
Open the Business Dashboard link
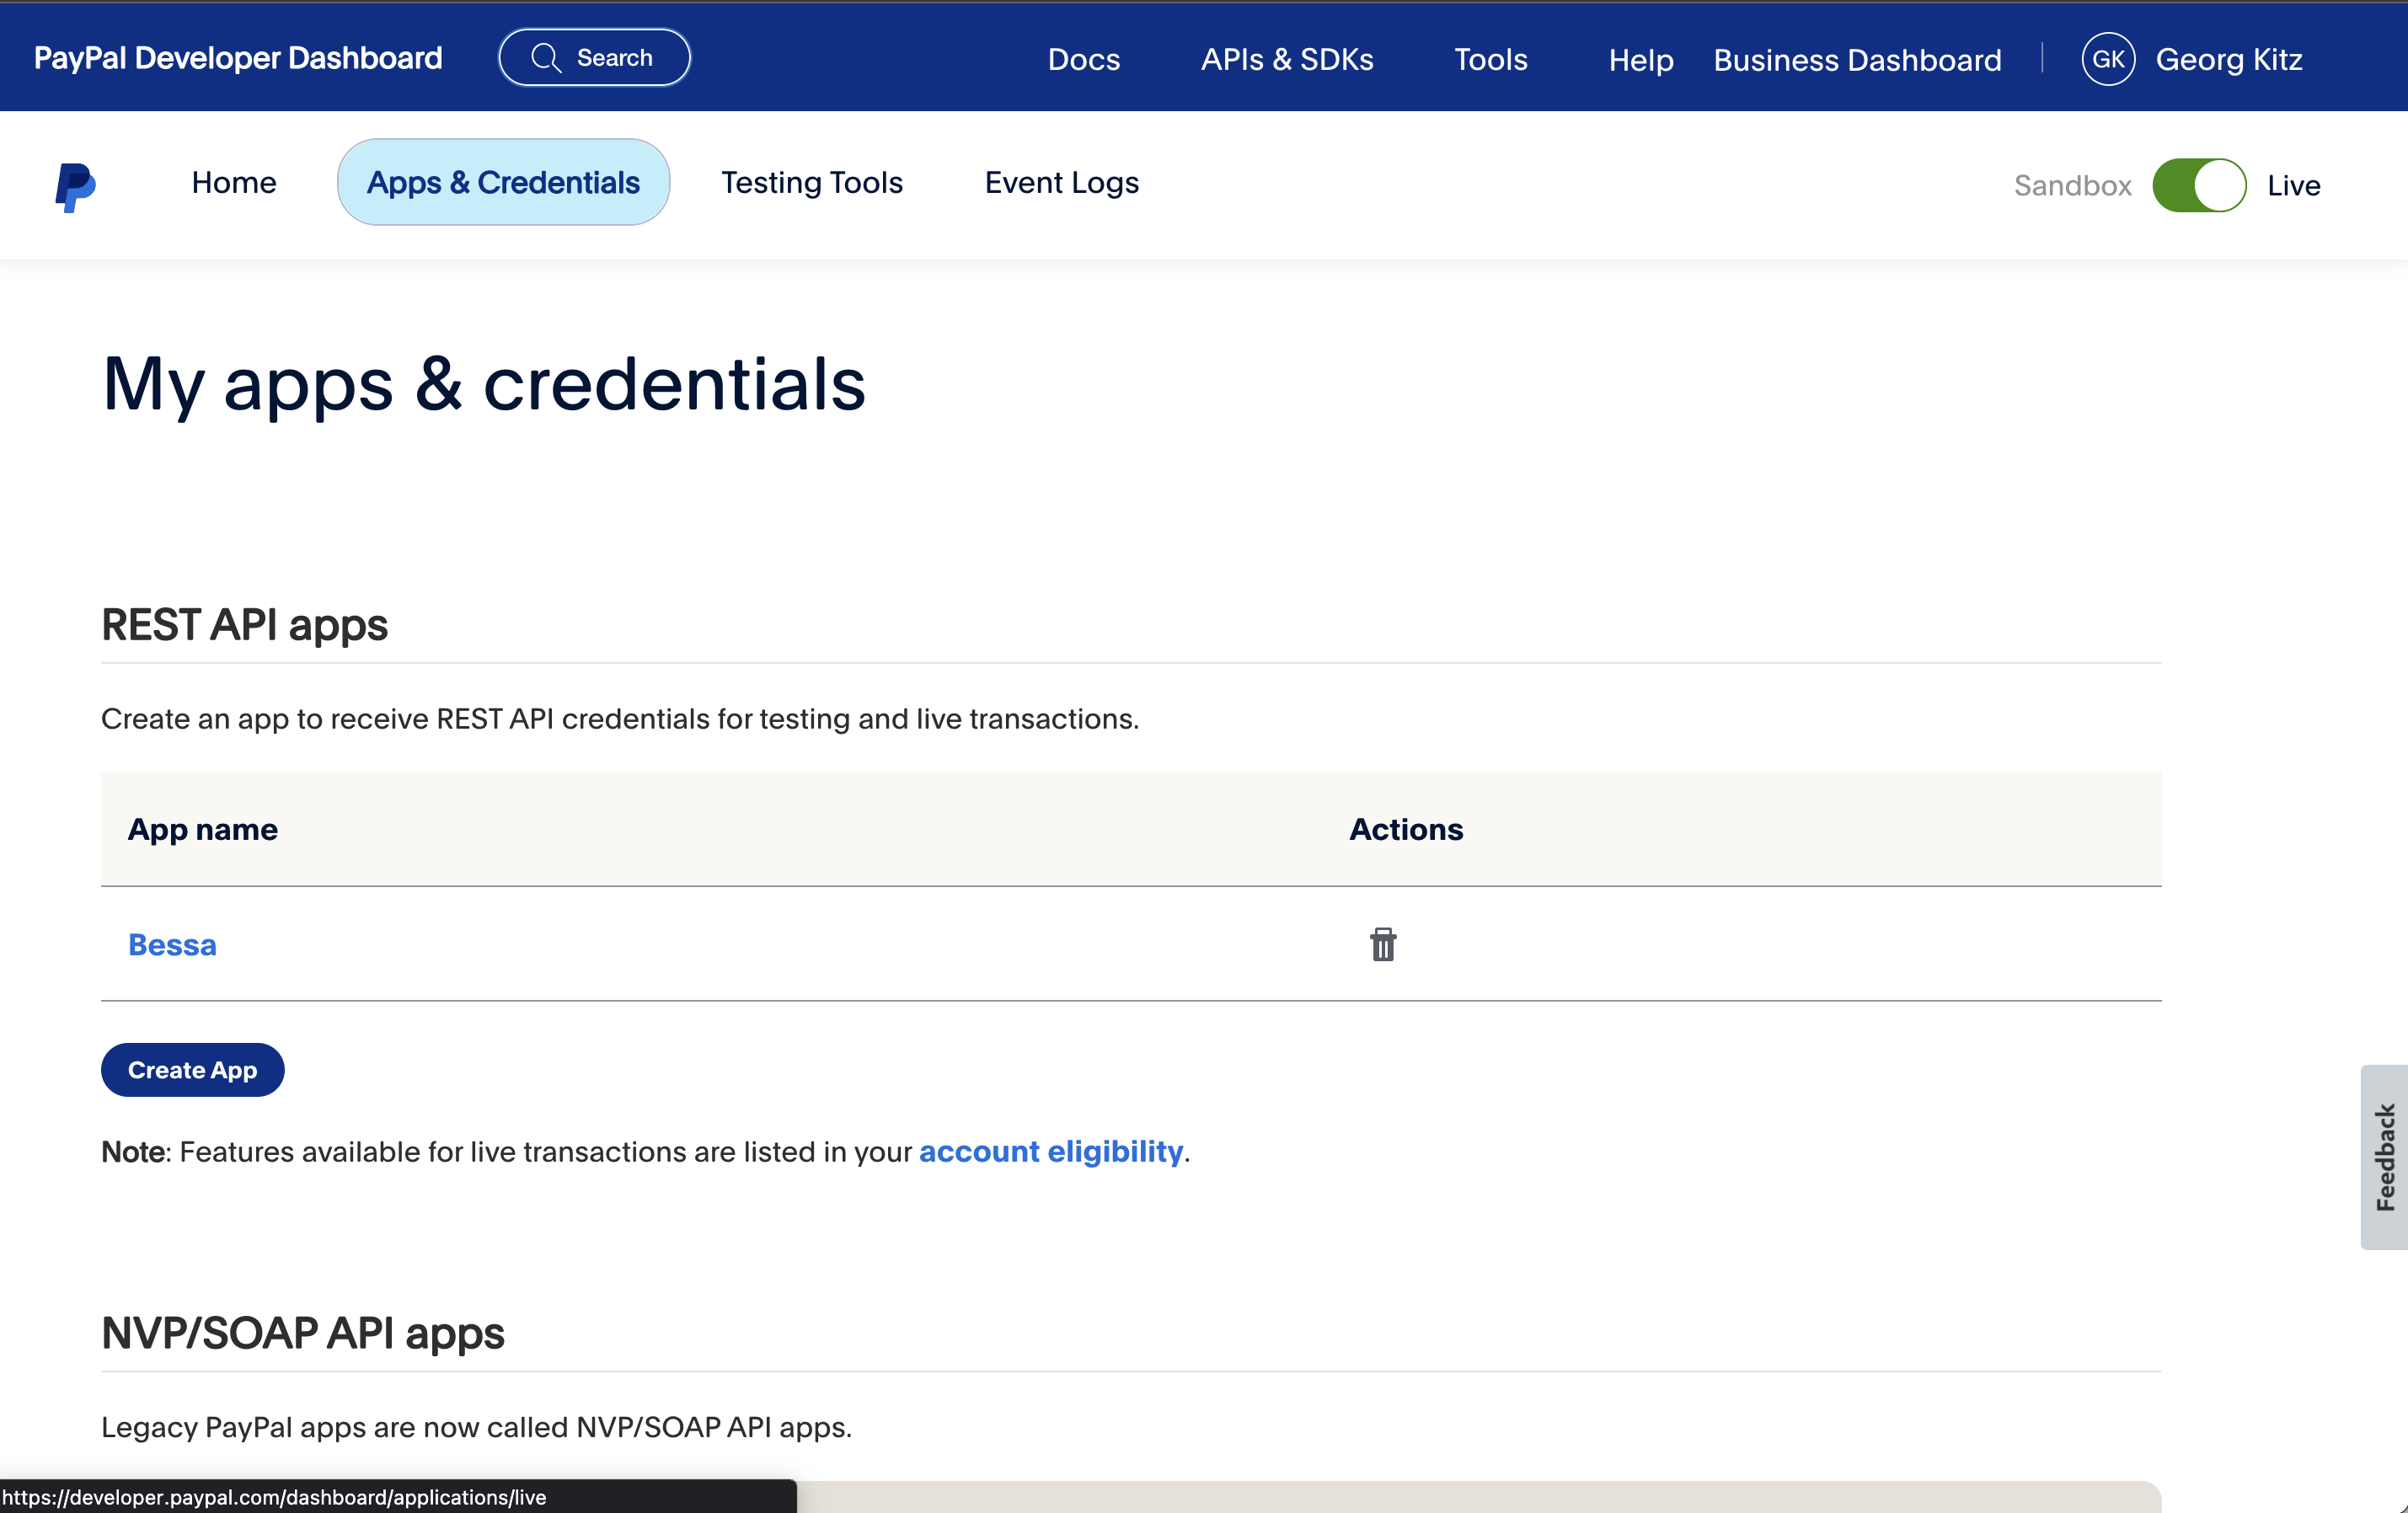(x=1856, y=60)
